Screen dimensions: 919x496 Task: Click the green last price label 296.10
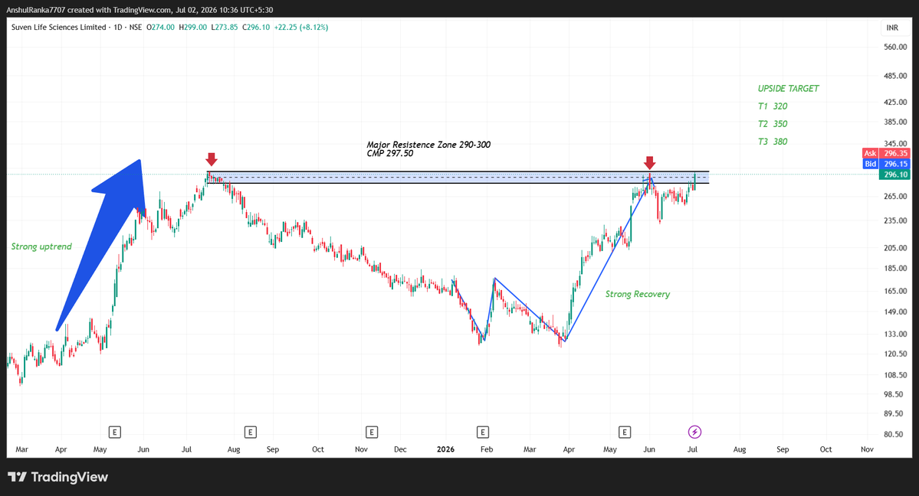click(x=895, y=175)
